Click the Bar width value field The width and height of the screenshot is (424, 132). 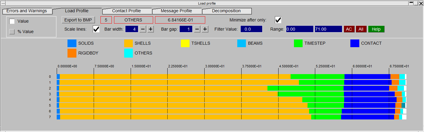(x=132, y=29)
